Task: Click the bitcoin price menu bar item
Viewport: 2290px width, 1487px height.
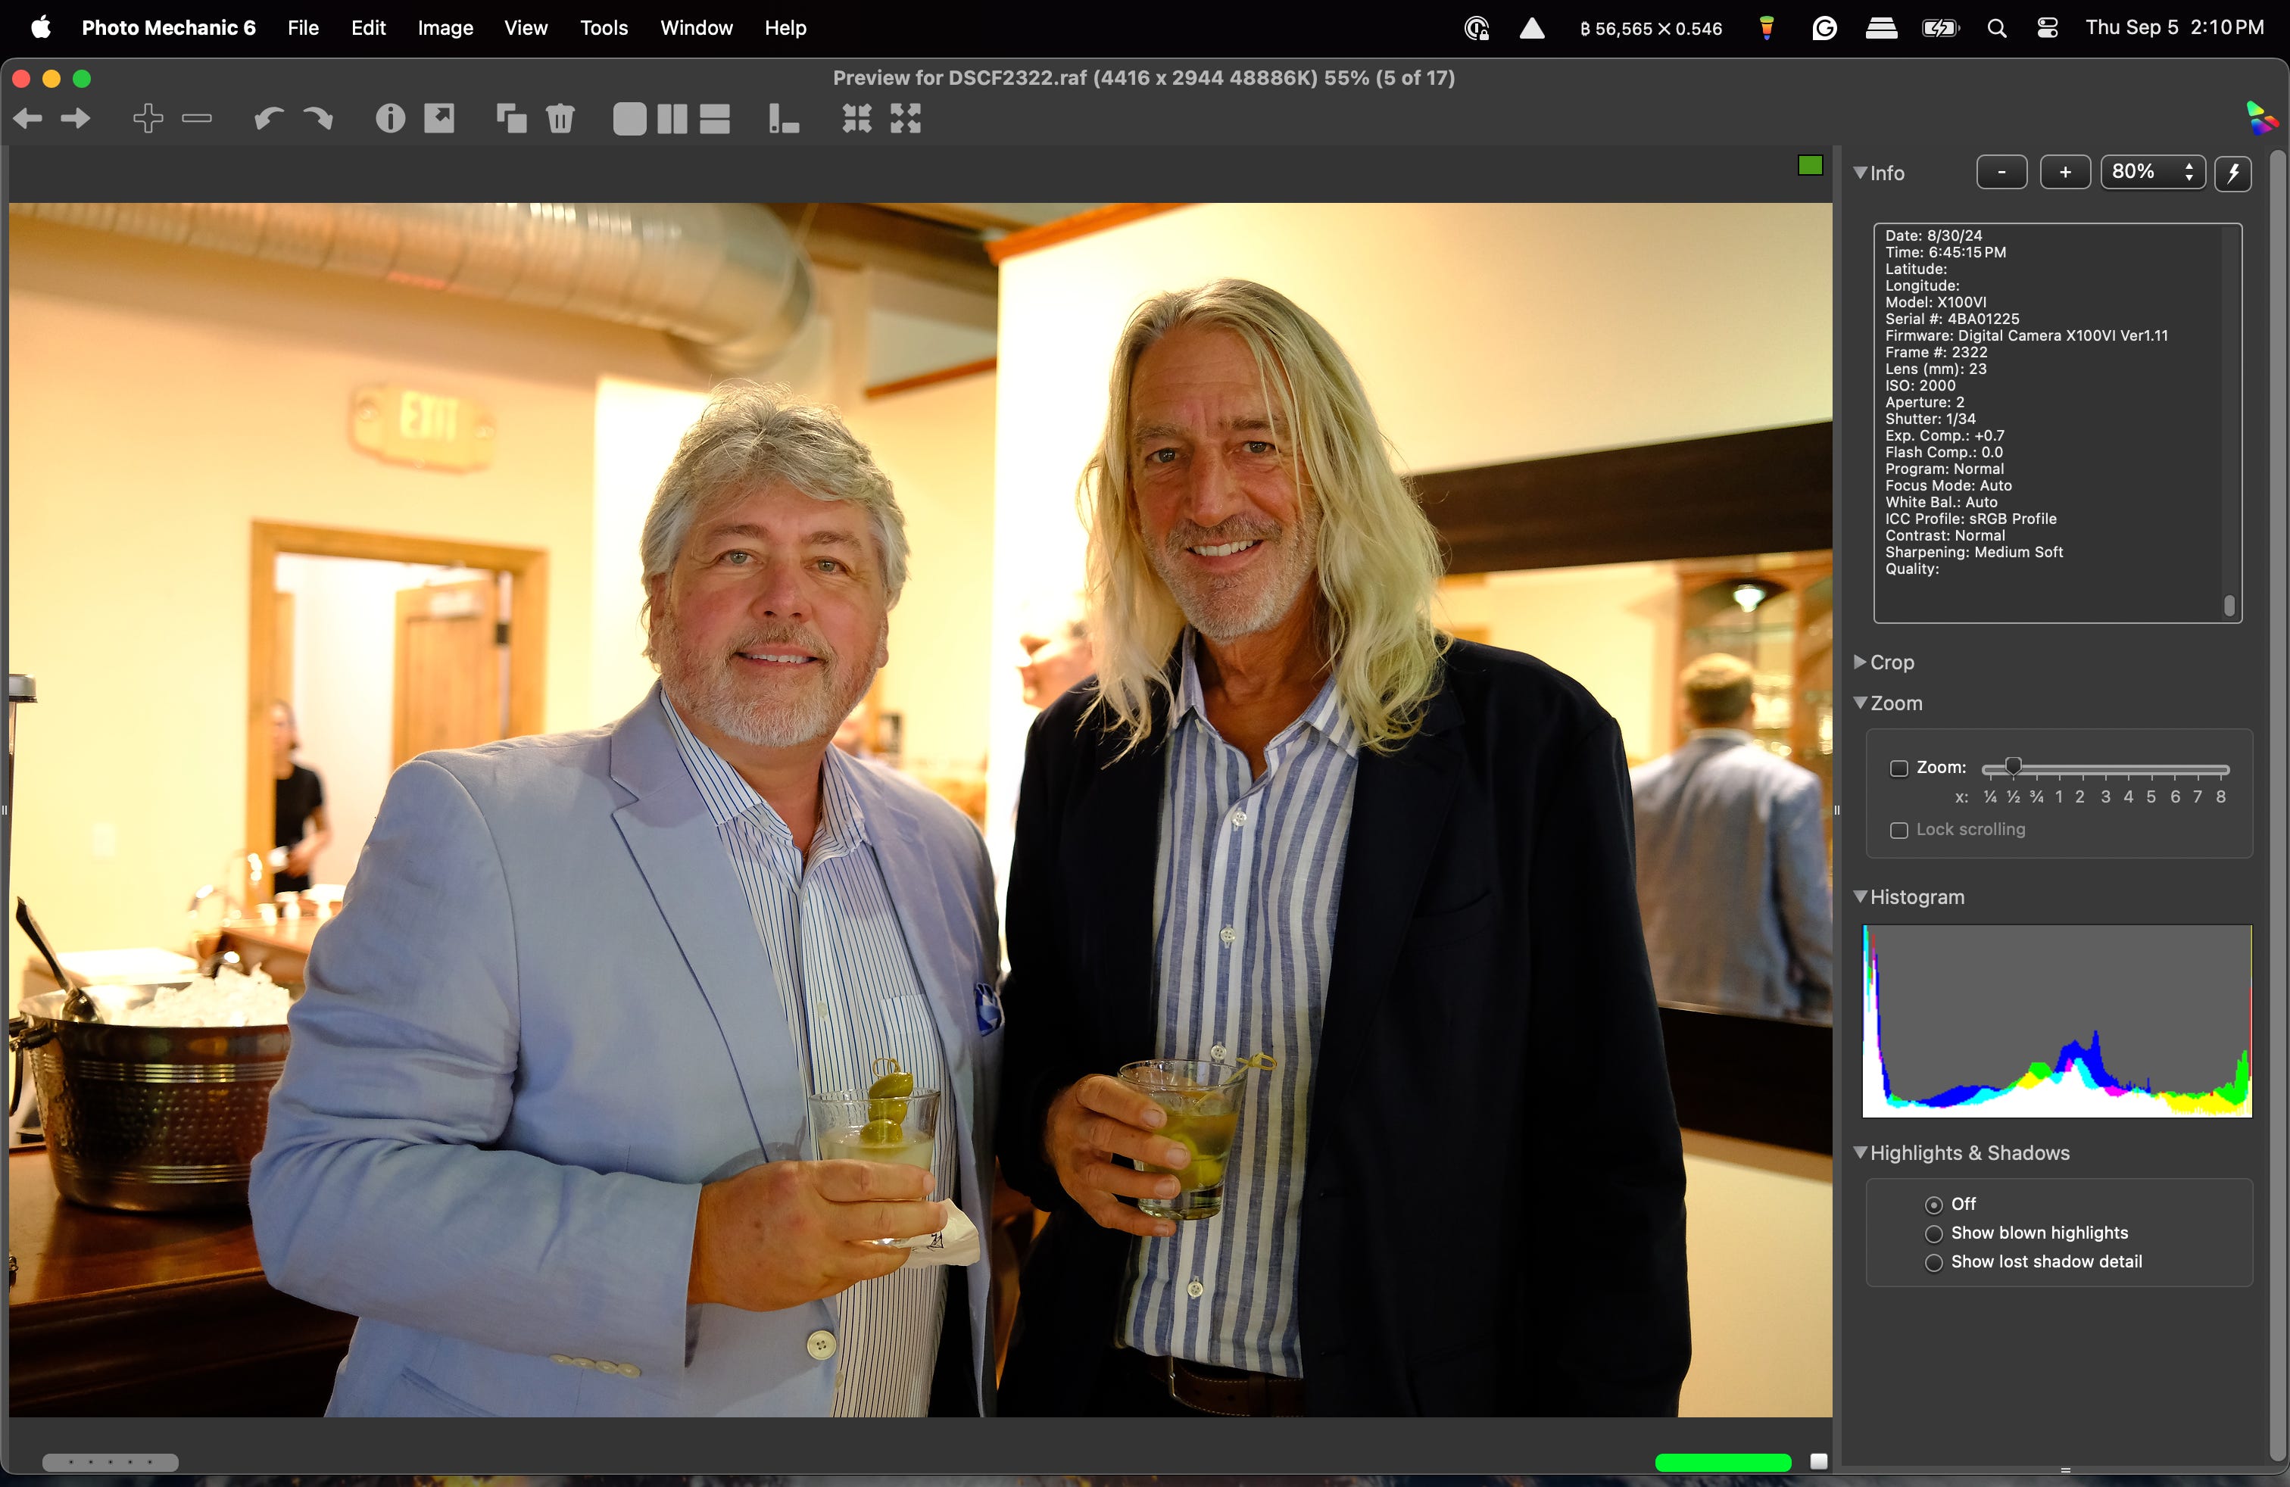Action: tap(1651, 29)
